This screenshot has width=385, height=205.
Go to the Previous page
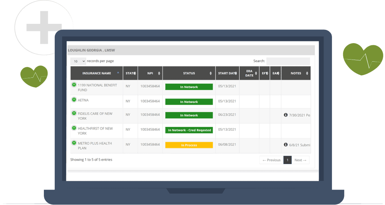coord(271,160)
